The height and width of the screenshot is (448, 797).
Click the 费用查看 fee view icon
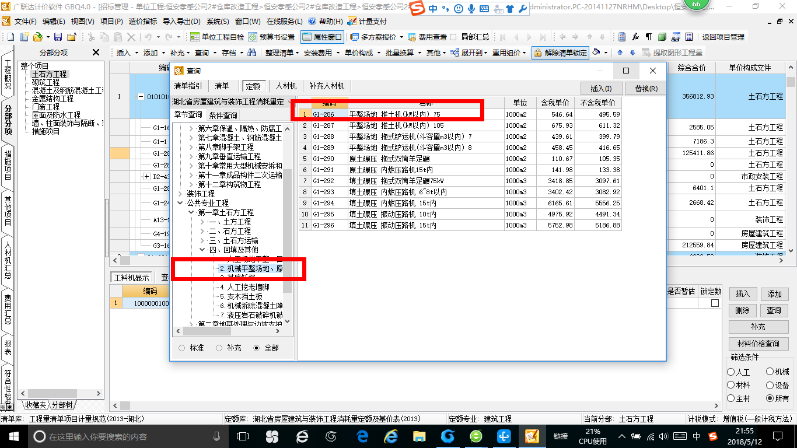(413, 37)
